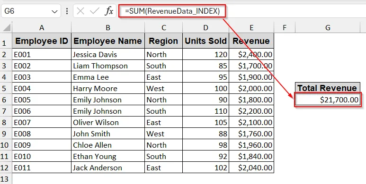Select Emily Johnson in row E006

pos(108,111)
